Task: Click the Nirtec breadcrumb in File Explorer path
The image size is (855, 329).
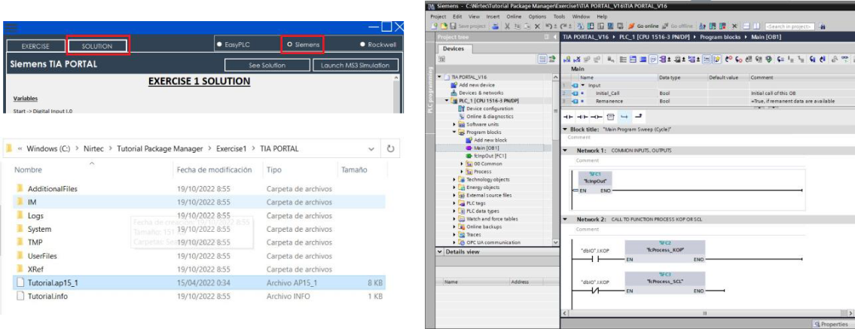Action: (96, 149)
